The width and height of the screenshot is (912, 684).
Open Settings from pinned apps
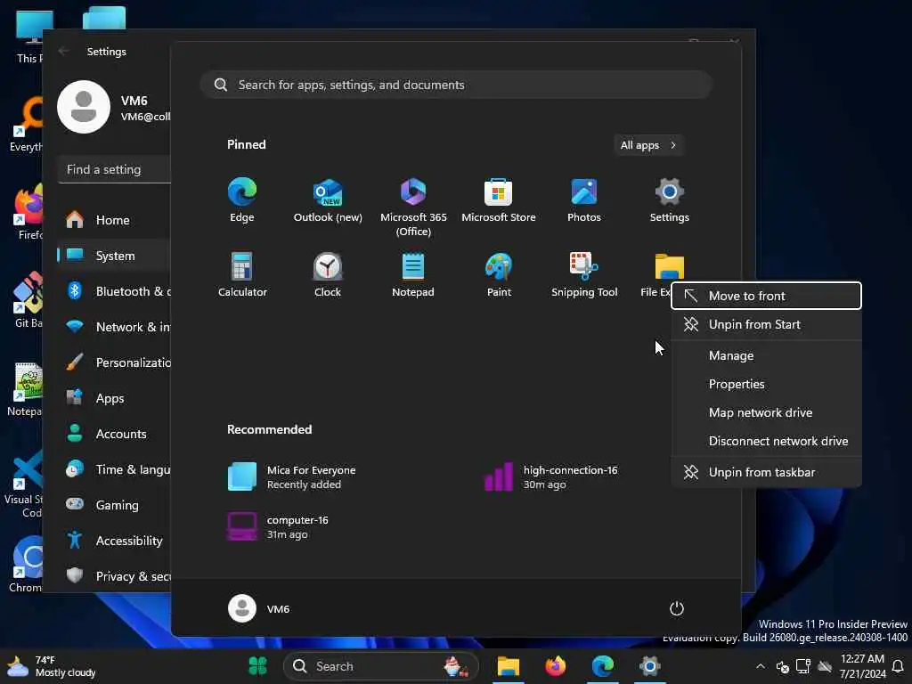coord(670,200)
